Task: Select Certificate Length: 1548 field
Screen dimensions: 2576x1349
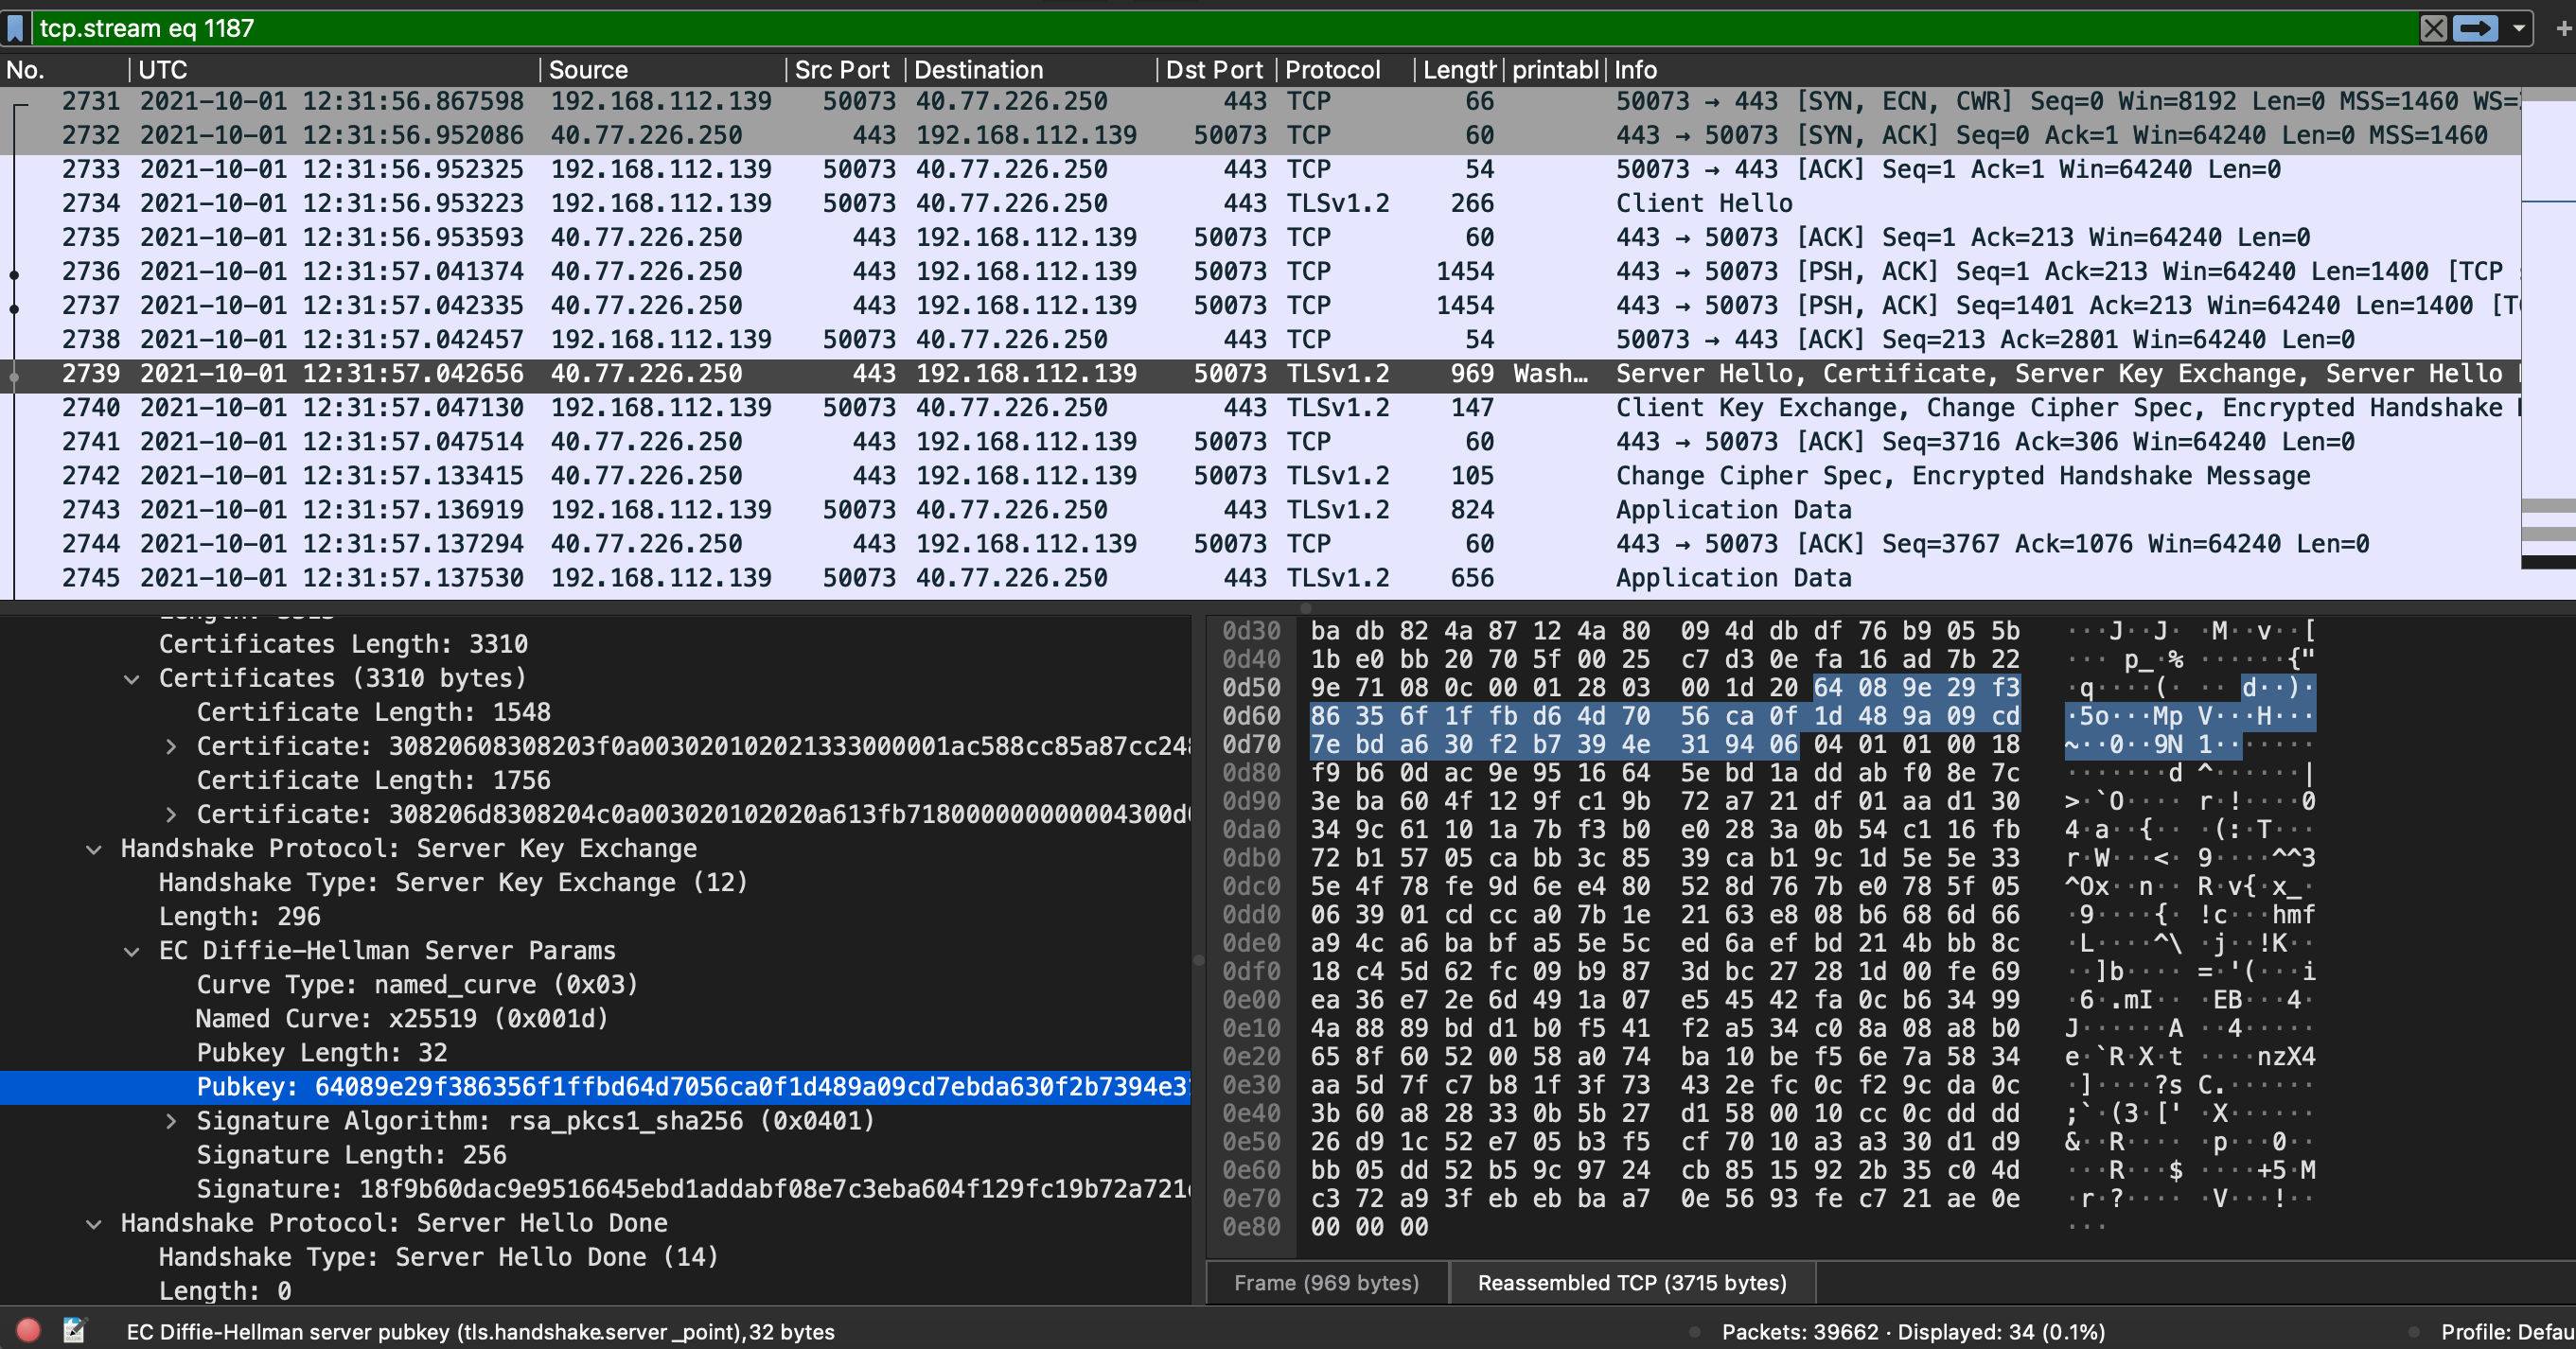Action: [374, 712]
